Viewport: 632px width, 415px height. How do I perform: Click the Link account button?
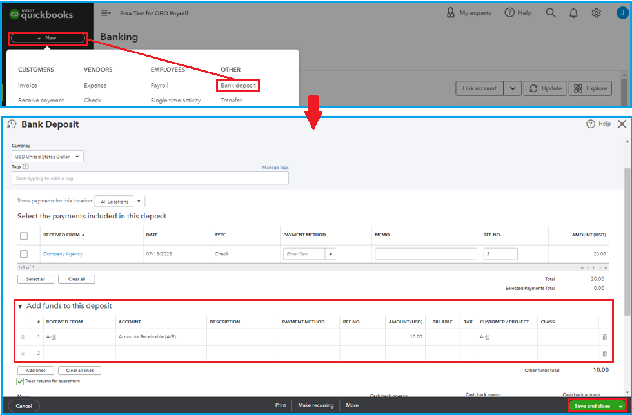480,88
